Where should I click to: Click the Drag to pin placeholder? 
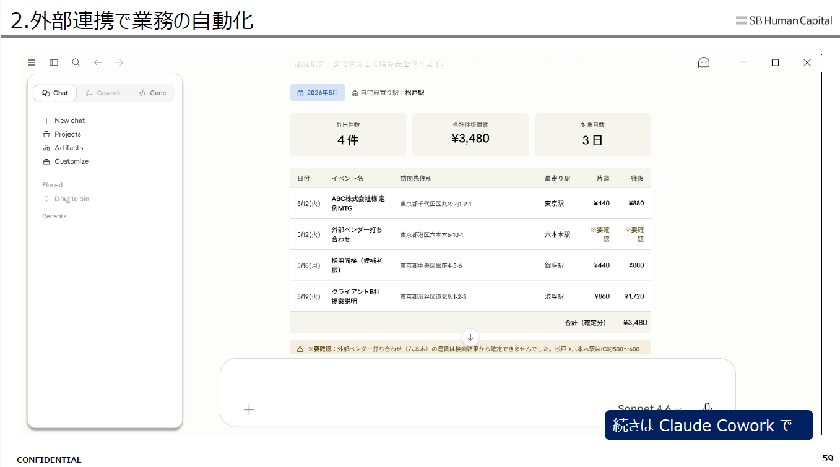[x=66, y=199]
